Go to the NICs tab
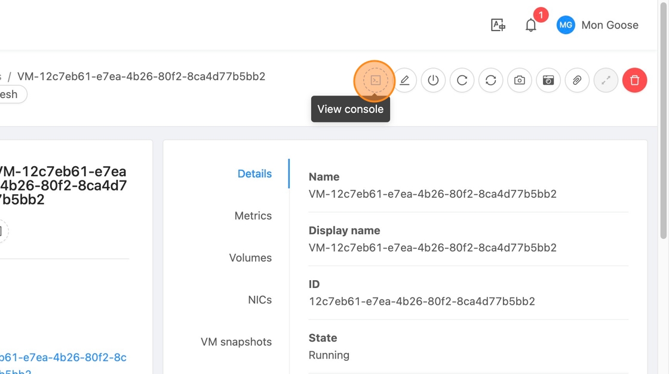This screenshot has width=669, height=374. coord(260,300)
